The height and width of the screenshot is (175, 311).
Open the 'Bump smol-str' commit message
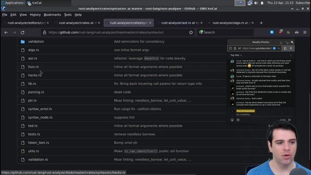(x=125, y=142)
